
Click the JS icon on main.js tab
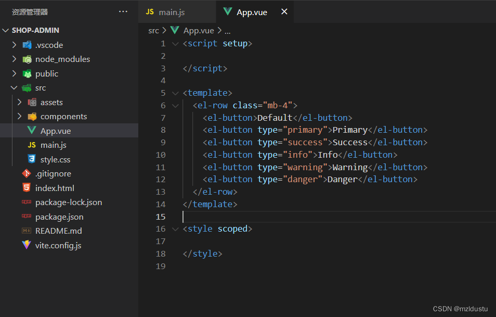(x=150, y=12)
